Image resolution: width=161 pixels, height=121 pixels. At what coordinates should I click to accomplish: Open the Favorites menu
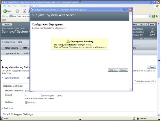tap(23, 6)
